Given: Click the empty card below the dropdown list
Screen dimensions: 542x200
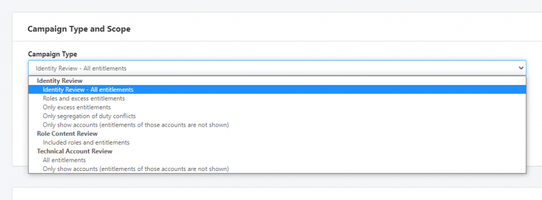Looking at the screenshot, I should [x=277, y=194].
